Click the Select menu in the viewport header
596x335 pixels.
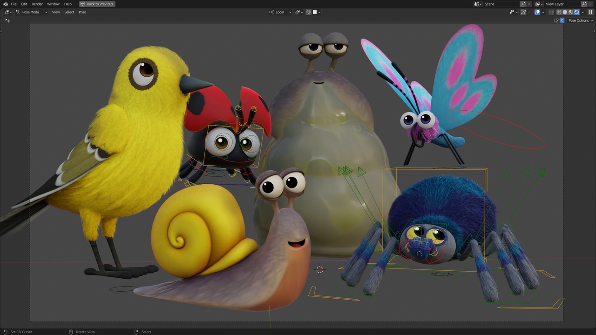(x=69, y=12)
